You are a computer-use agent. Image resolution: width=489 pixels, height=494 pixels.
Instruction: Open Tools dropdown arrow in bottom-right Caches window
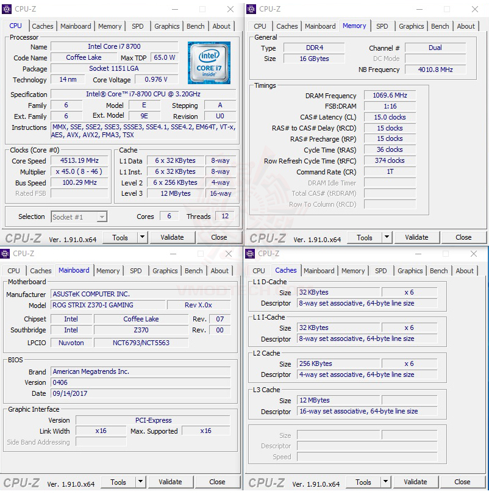point(385,482)
